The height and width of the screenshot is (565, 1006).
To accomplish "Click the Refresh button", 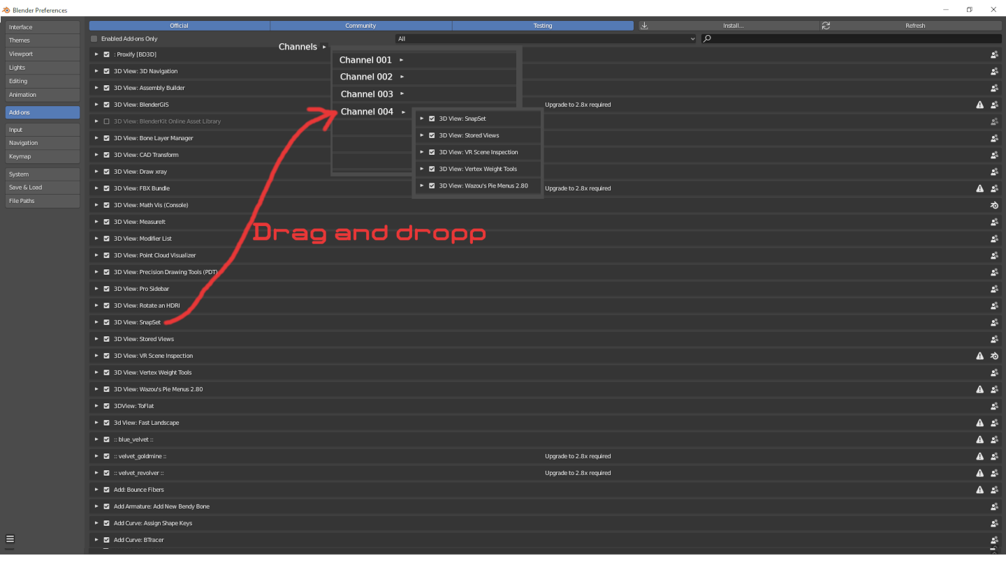I will coord(911,26).
